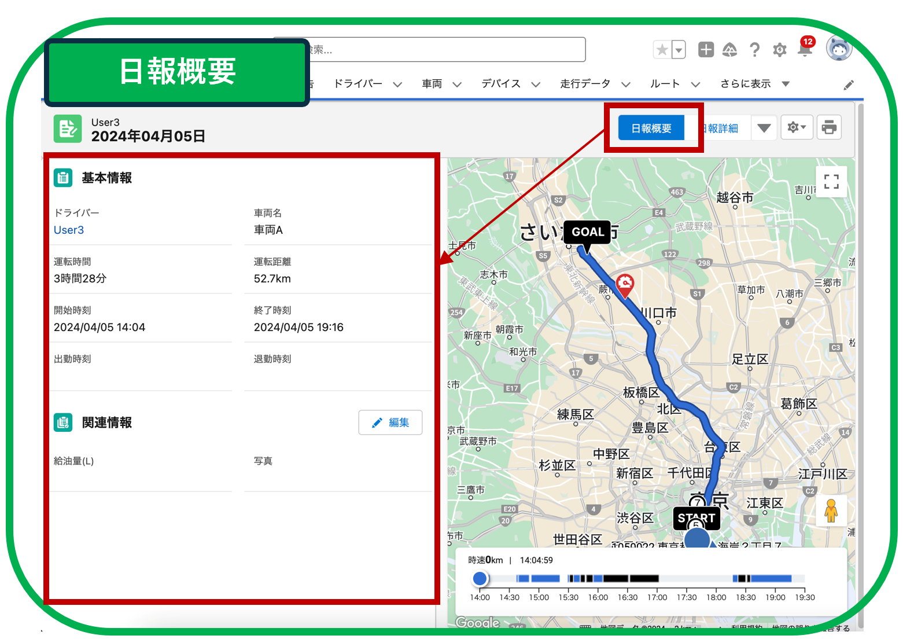Select the Street View pegman icon
The width and height of the screenshot is (903, 639).
[831, 511]
